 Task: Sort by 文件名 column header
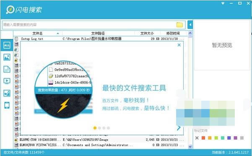[38, 33]
